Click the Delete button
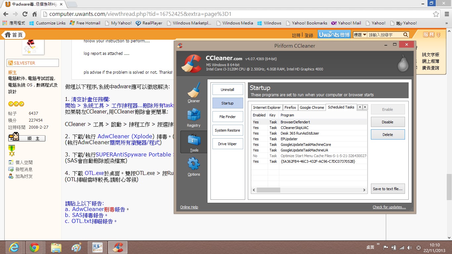452x254 pixels. [x=387, y=135]
